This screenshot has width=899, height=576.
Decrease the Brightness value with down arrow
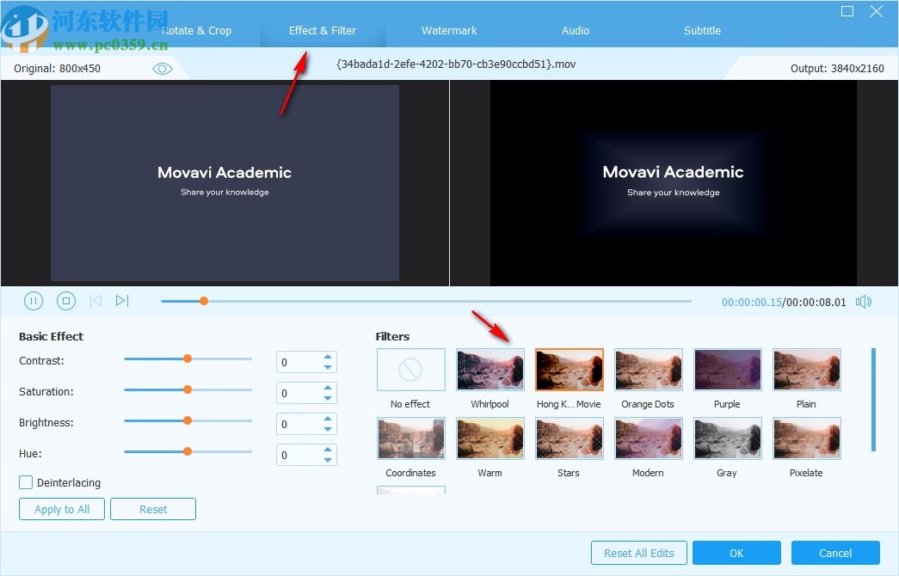(x=328, y=429)
